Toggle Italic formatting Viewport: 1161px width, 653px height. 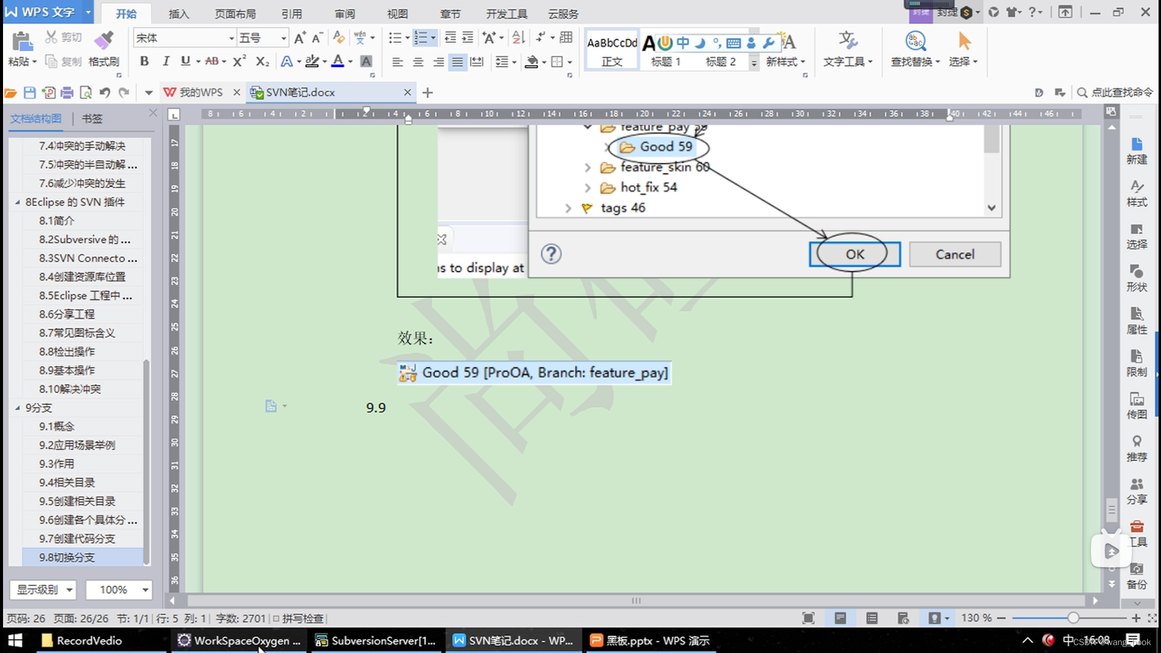(x=165, y=61)
